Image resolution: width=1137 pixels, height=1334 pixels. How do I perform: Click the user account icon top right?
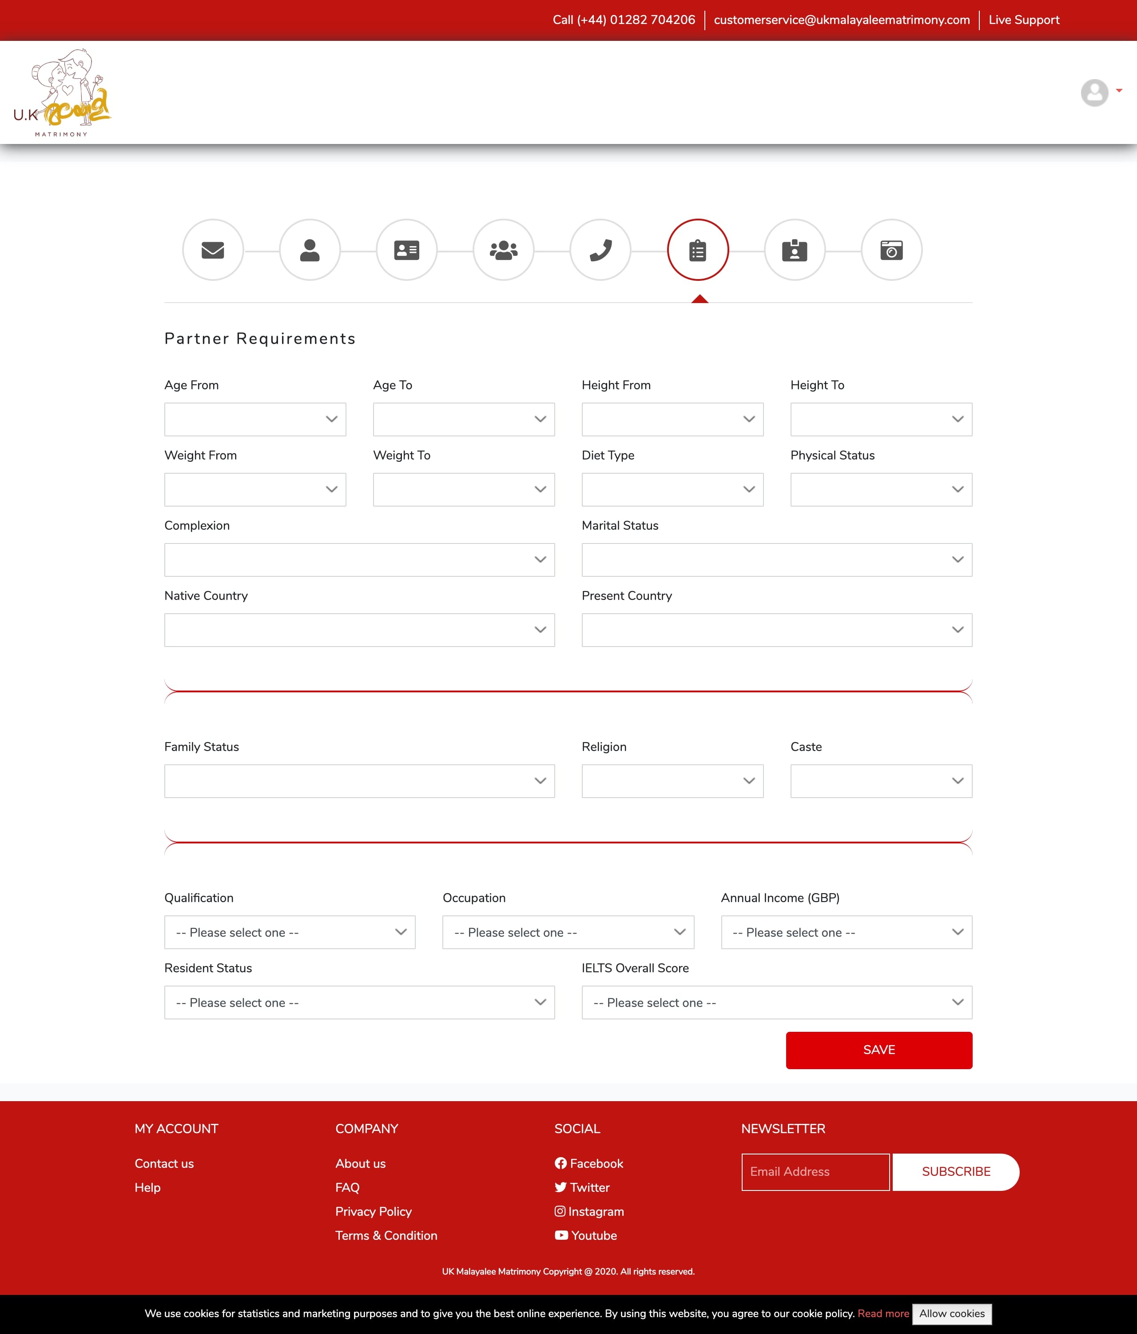[1094, 93]
